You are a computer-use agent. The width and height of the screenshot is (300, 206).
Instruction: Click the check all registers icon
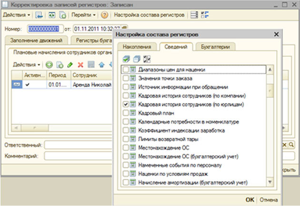point(125,59)
